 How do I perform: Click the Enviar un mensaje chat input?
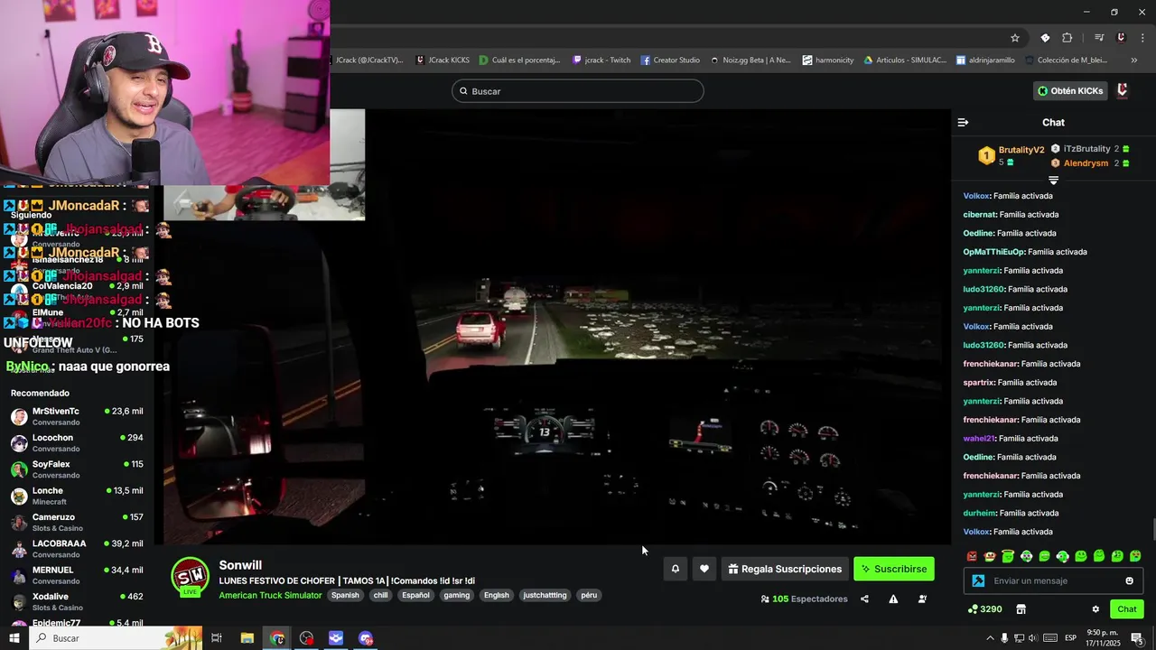[x=1053, y=580]
